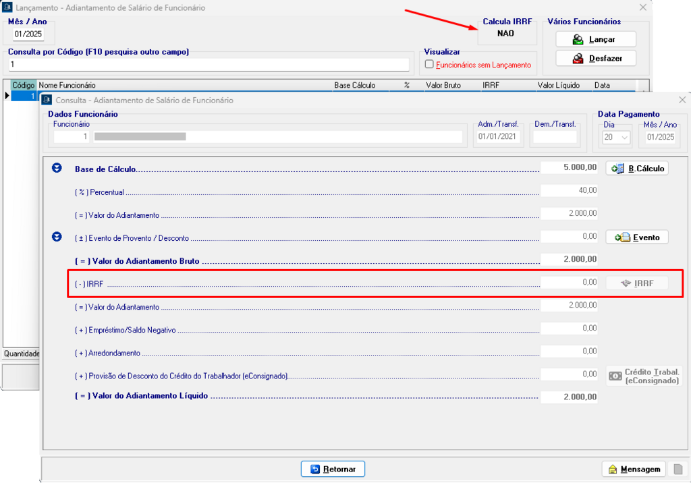Sort by Nome Funcionário column header
Screen dimensions: 691x483
(x=182, y=86)
